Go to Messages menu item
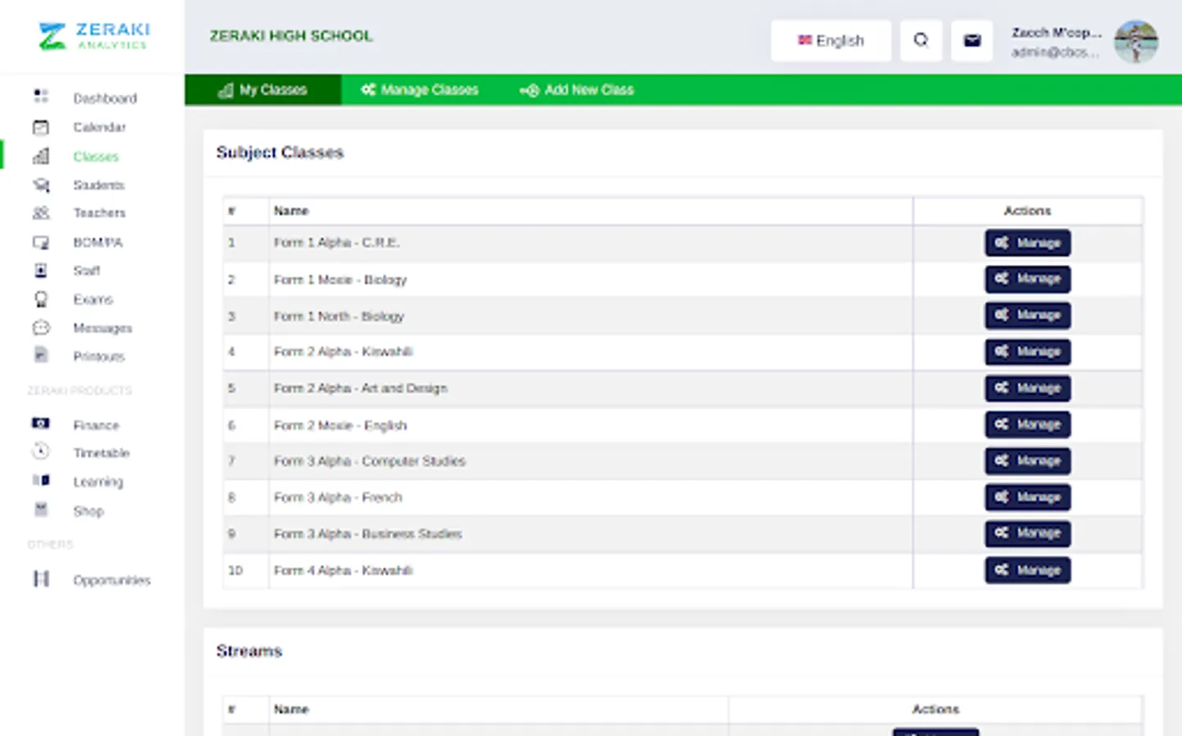1182x736 pixels. (x=102, y=328)
